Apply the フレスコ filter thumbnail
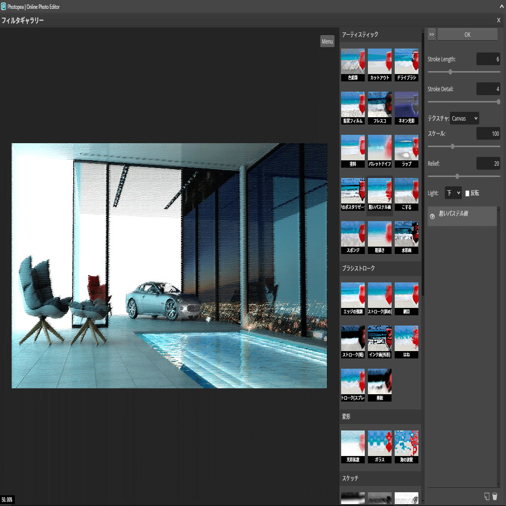506x506 pixels. coord(379,108)
